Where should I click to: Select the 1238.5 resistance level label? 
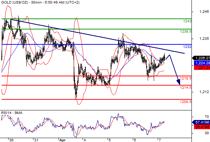pyautogui.click(x=186, y=31)
